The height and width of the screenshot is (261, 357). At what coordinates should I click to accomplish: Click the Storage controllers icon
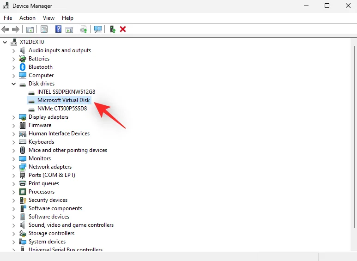(x=22, y=233)
